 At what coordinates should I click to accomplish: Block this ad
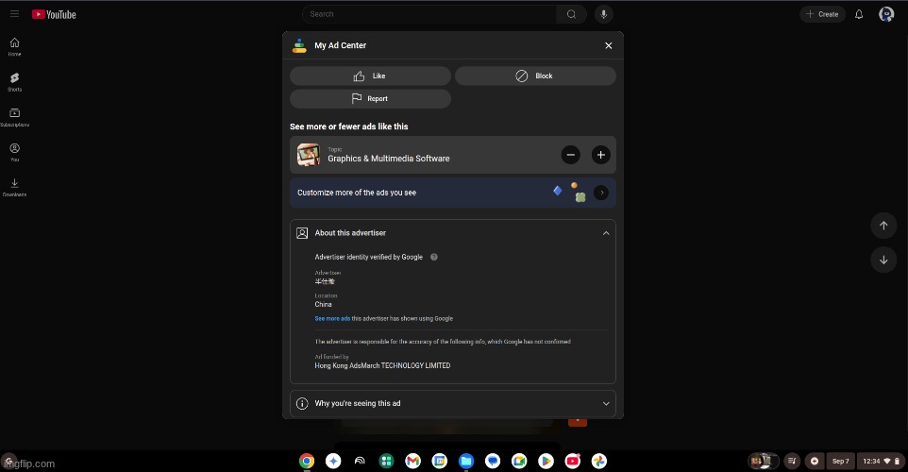pos(535,76)
